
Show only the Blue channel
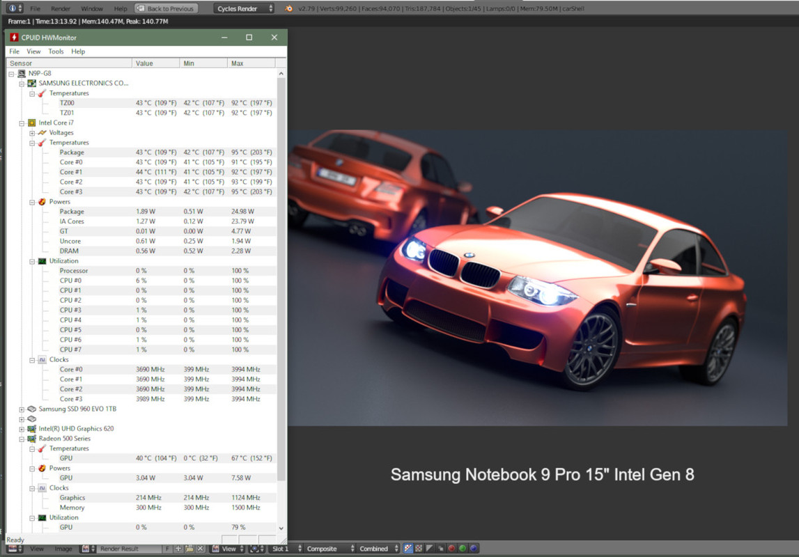point(474,549)
